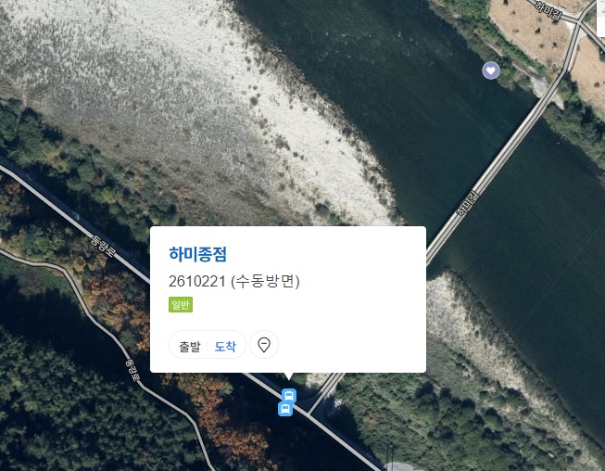Select the lower bus stop icon

[x=285, y=409]
